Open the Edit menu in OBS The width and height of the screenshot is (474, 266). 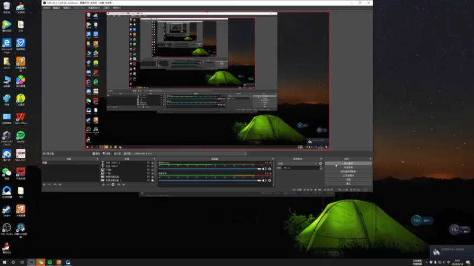pyautogui.click(x=56, y=8)
